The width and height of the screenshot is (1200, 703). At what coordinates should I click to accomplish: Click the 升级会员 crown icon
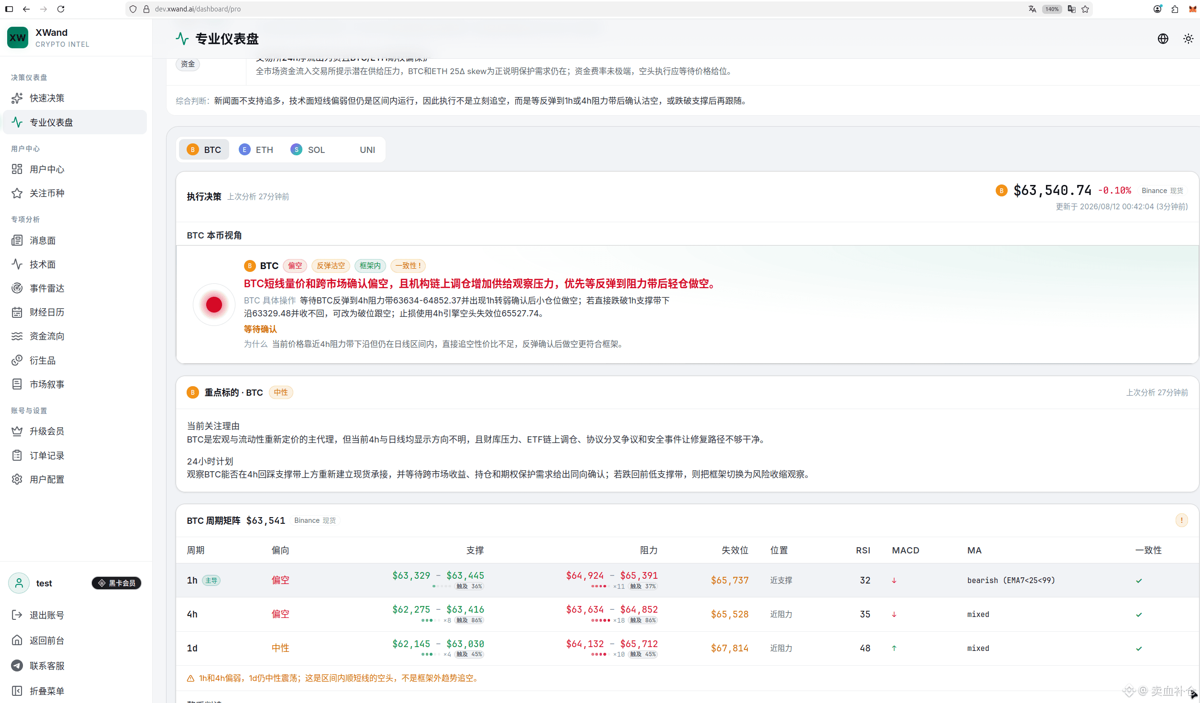click(17, 431)
